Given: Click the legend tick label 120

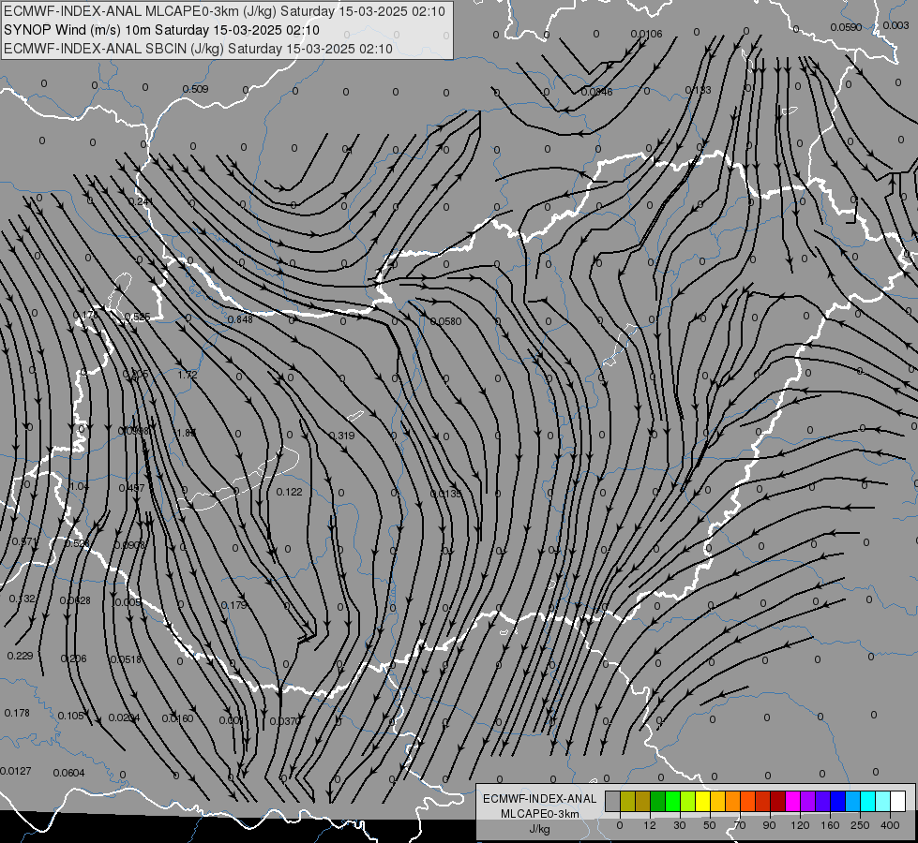Looking at the screenshot, I should pos(801,825).
